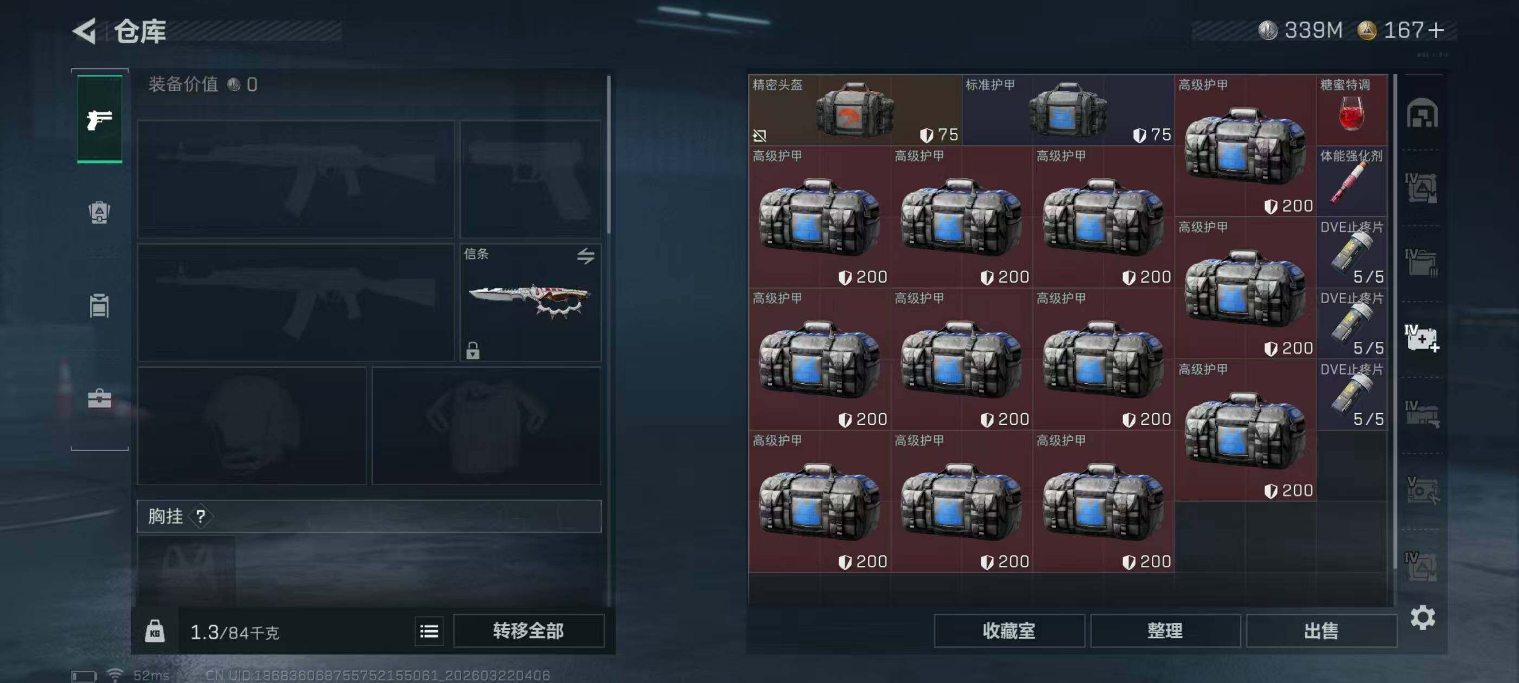Open the 胸挂 help question mark
Screen dimensions: 1519x683
pos(201,516)
